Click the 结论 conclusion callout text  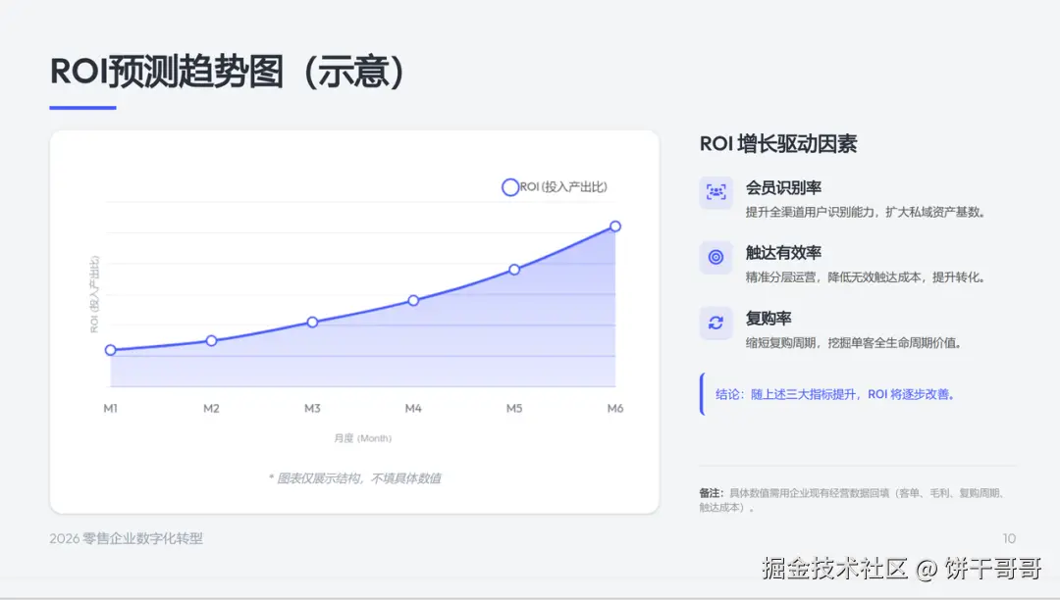(x=835, y=394)
